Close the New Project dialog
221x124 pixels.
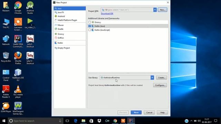point(168,2)
